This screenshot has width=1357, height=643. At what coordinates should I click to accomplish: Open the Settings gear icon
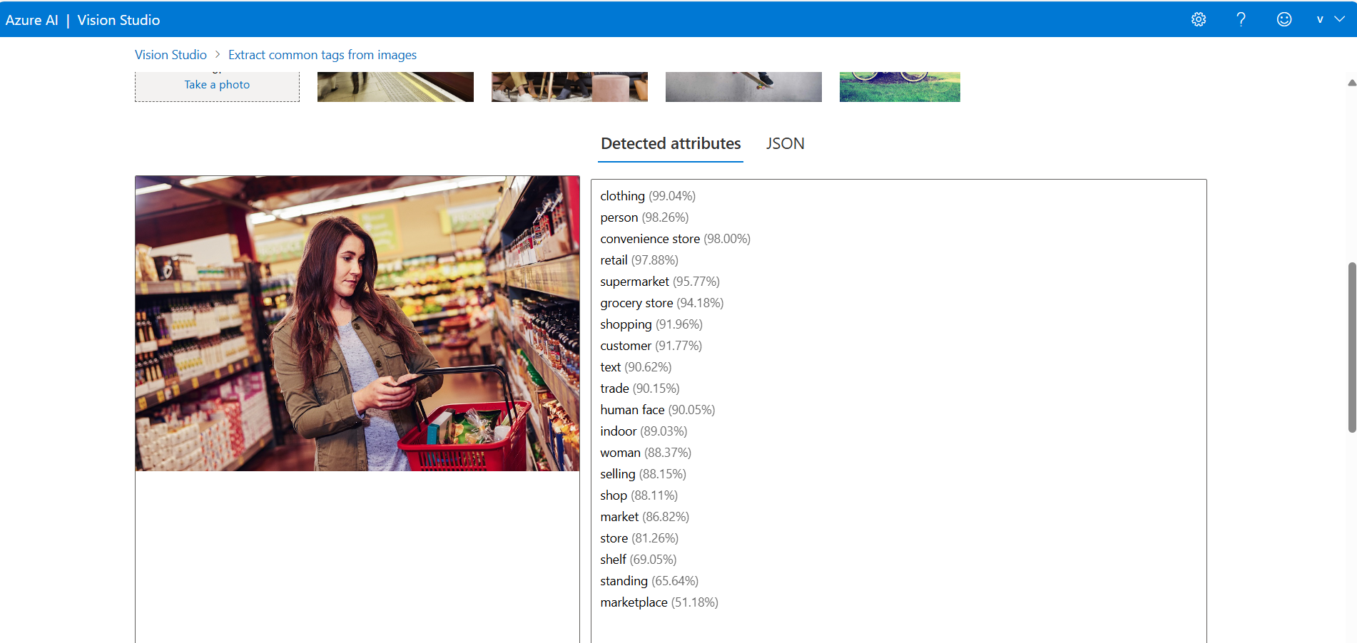click(x=1199, y=19)
